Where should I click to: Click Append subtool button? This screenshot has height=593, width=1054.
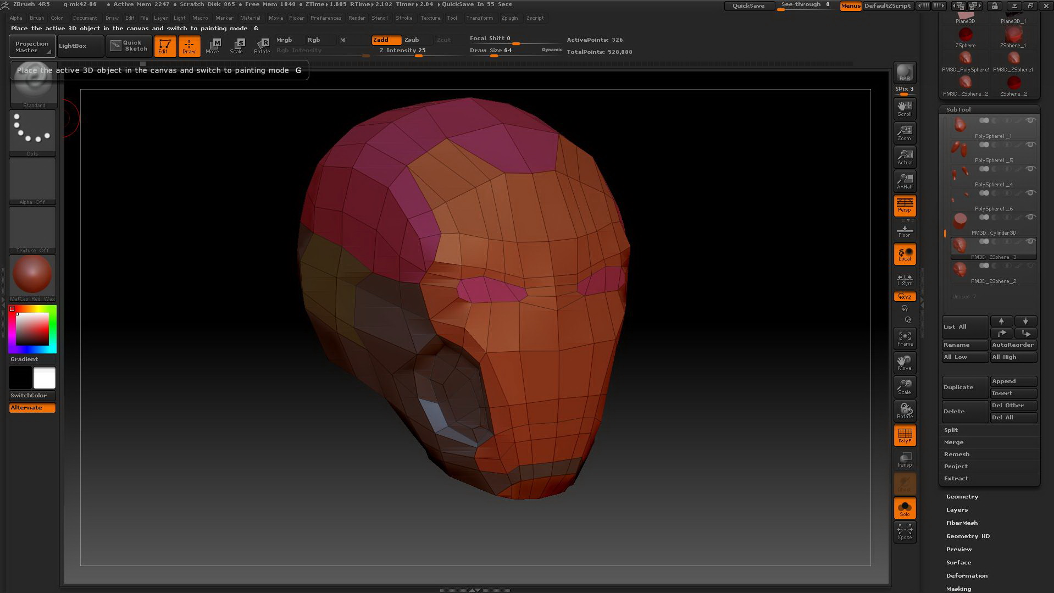pyautogui.click(x=1013, y=381)
